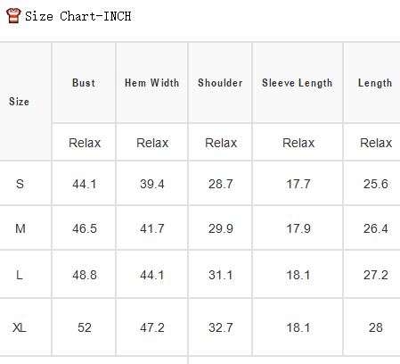The width and height of the screenshot is (400, 364).
Task: Select the Bust column header
Action: (84, 83)
